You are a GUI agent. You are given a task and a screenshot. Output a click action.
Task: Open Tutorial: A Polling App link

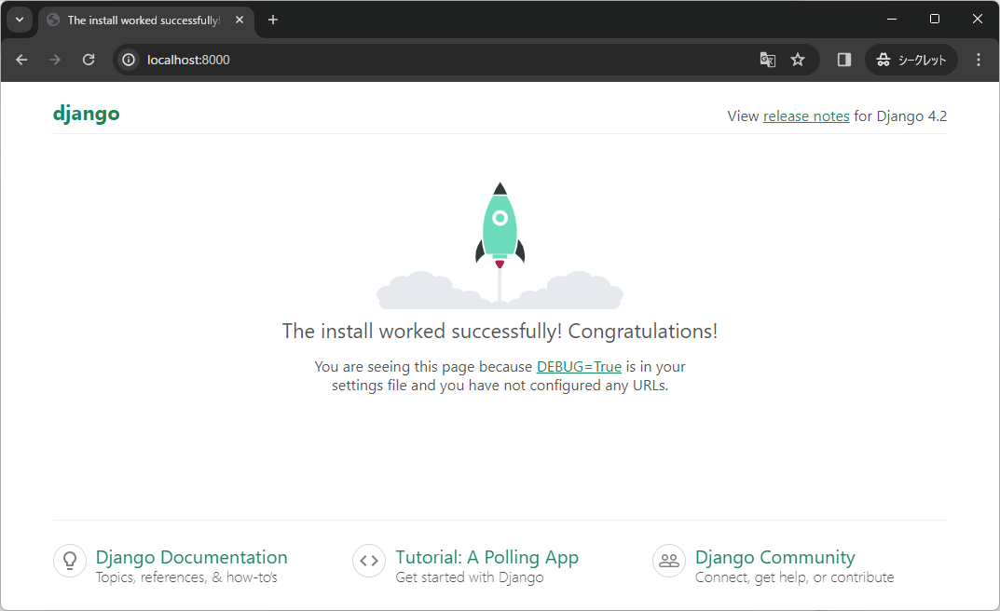coord(487,557)
